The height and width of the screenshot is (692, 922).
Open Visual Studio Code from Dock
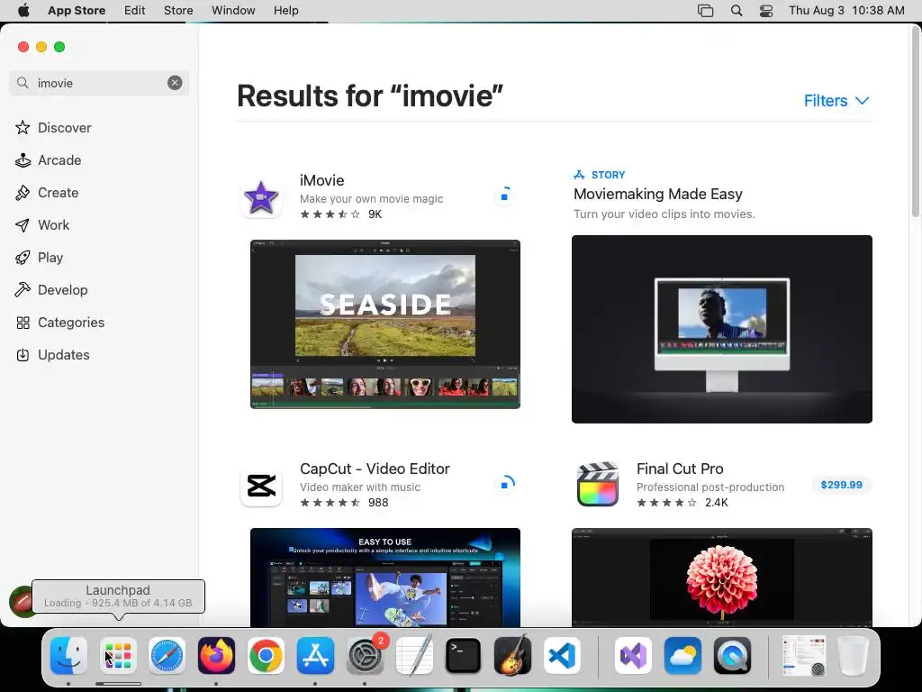click(562, 656)
